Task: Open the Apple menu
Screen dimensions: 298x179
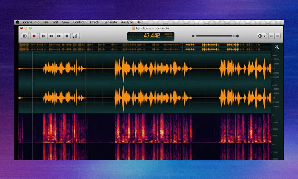Action: (x=17, y=22)
